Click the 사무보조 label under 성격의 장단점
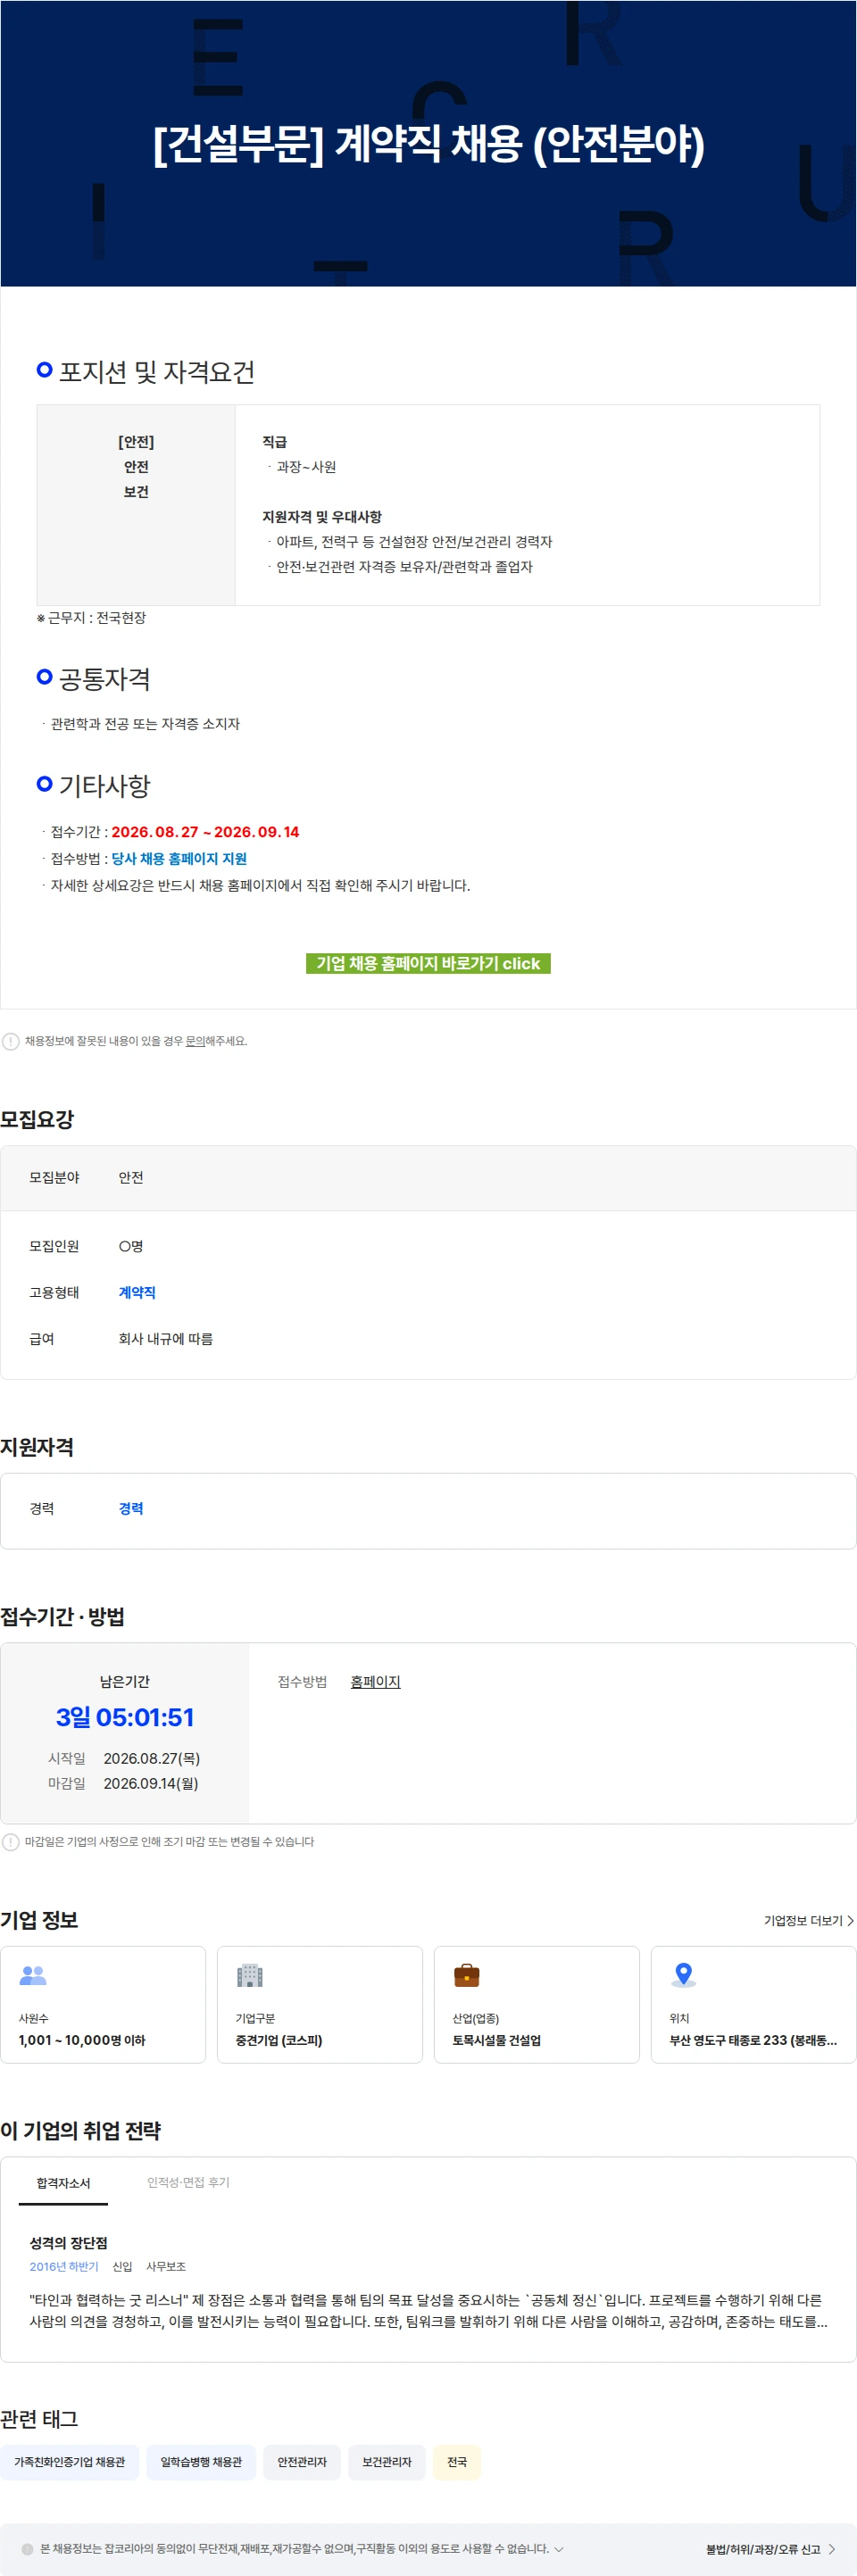The height and width of the screenshot is (2576, 857). [166, 2267]
